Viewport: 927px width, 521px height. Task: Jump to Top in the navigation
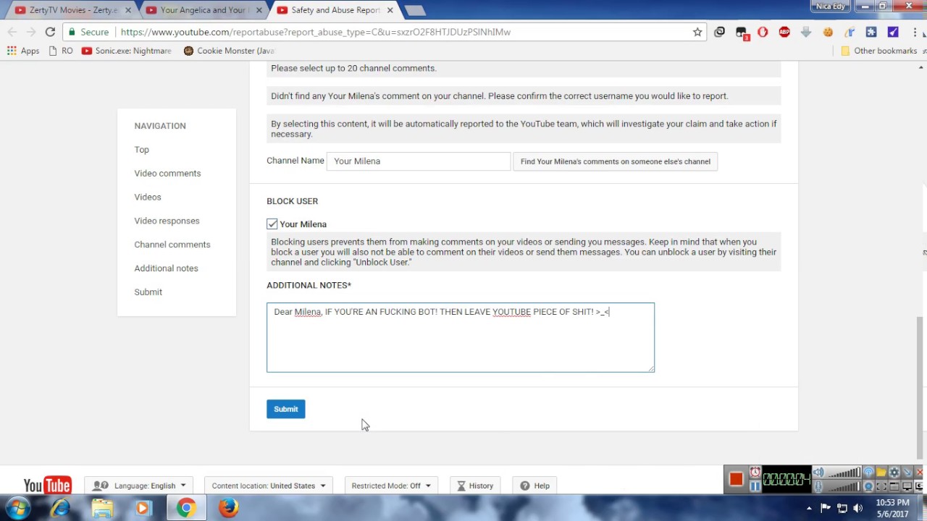click(141, 150)
